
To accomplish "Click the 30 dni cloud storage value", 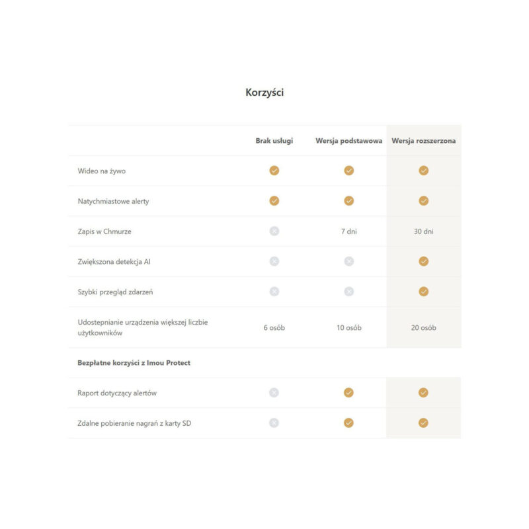I will (x=423, y=231).
